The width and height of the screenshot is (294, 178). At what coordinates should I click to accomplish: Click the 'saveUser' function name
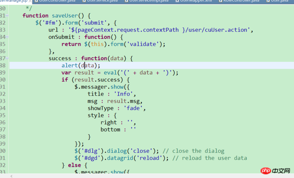(65, 16)
